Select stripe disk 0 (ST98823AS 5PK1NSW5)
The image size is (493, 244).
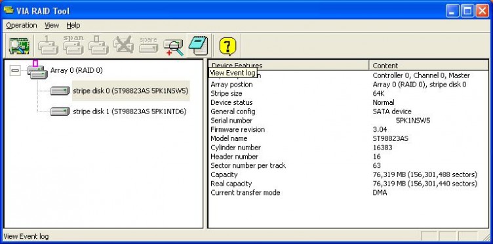pos(130,91)
